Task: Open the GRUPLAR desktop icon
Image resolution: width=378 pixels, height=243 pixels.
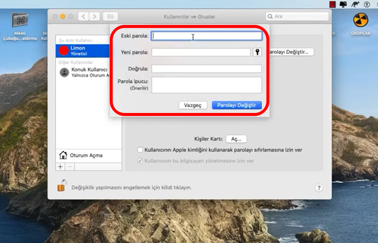Action: 361,22
